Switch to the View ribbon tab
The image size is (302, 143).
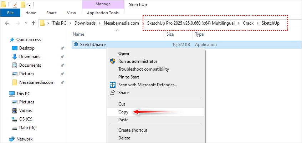point(71,13)
